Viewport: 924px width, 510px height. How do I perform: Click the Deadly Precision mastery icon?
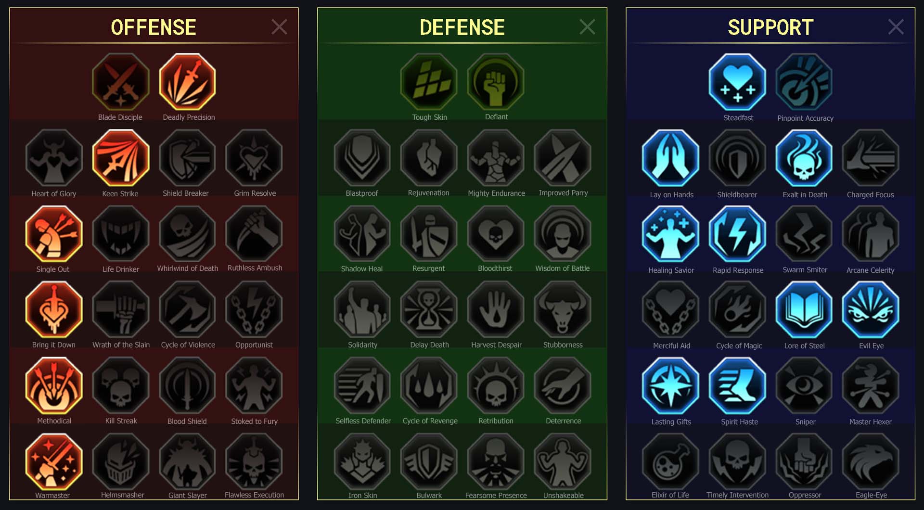188,82
